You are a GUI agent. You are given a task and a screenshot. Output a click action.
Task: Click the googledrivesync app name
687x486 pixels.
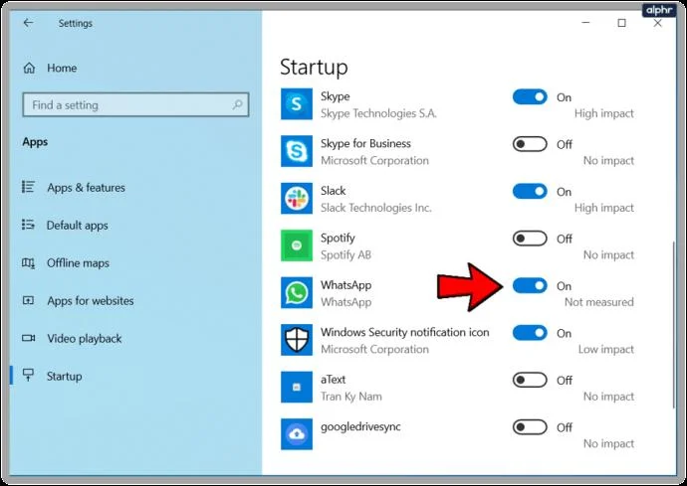tap(360, 427)
